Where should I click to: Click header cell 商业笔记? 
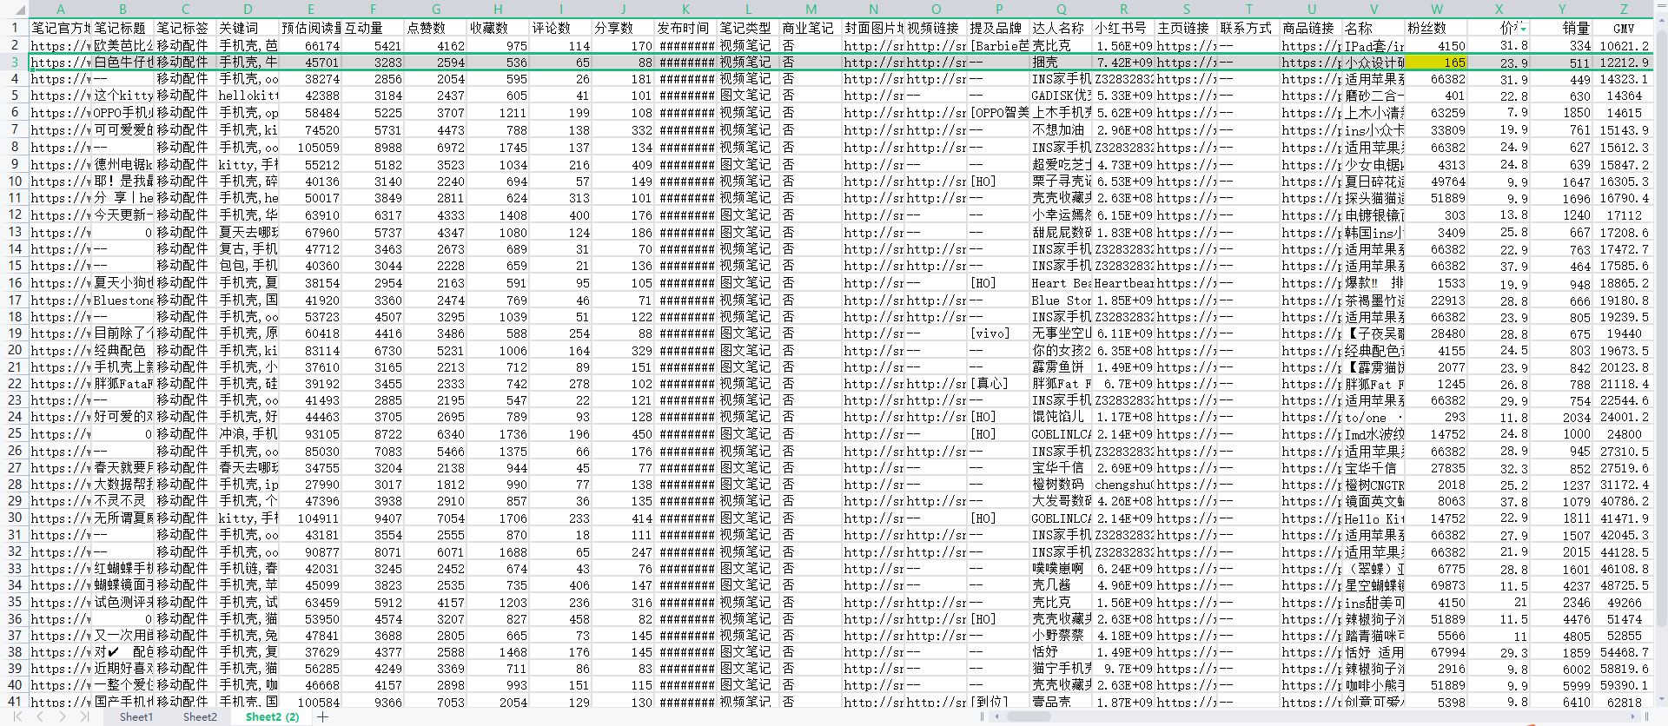811,28
